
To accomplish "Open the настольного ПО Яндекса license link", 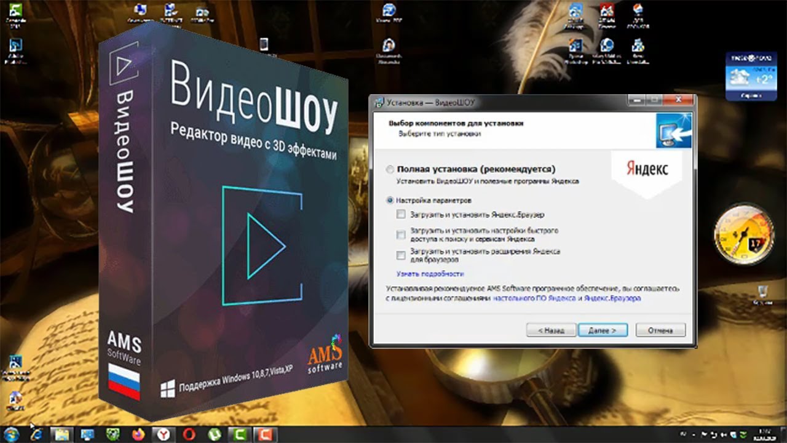I will [x=534, y=298].
